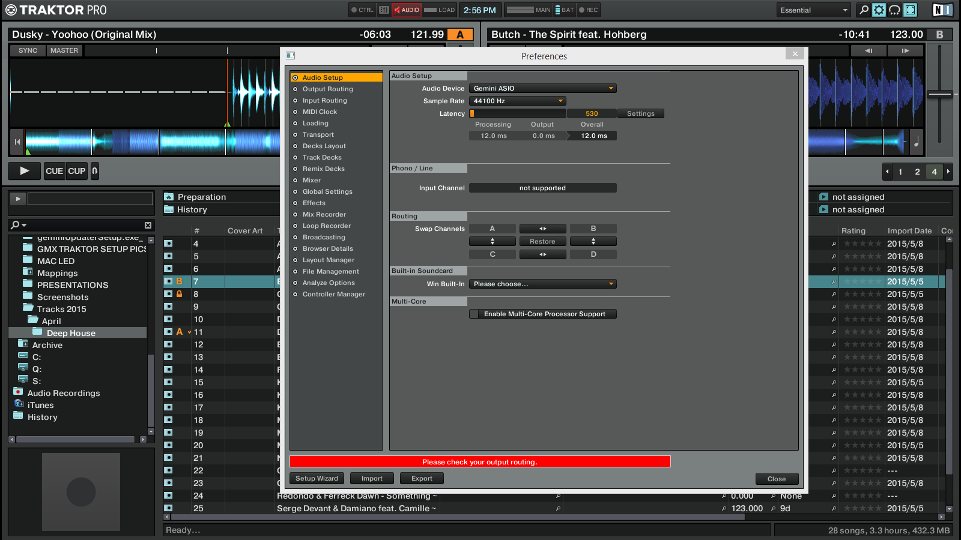Open Effects preferences section
The height and width of the screenshot is (540, 961).
[x=314, y=203]
